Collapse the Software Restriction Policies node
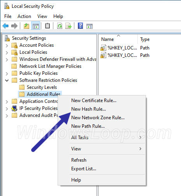 [7, 81]
